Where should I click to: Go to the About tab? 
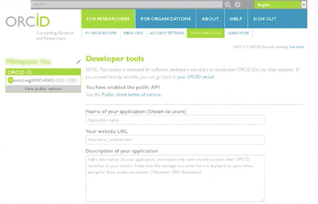[210, 19]
